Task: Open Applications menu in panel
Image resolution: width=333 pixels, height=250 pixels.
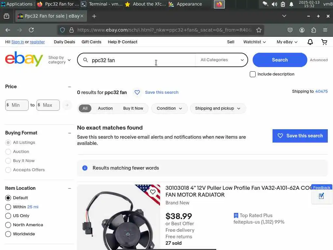Action: (18, 4)
